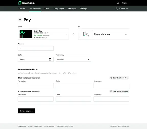The image size is (147, 129).
Task: Click the last login timestamp text
Action: click(x=119, y=126)
